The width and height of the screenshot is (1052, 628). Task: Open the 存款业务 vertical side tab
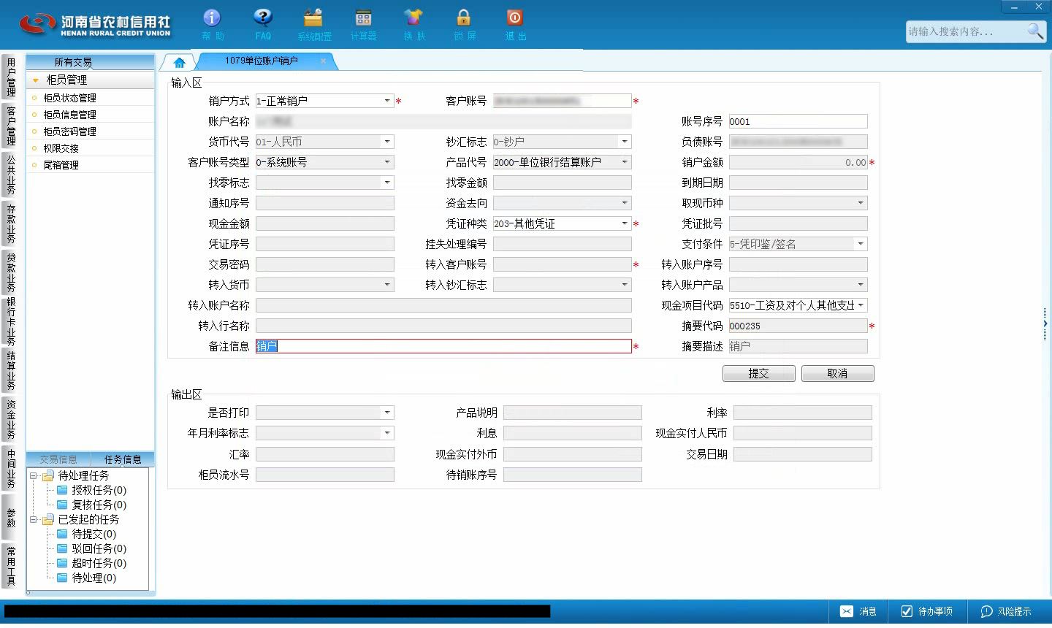pos(10,223)
